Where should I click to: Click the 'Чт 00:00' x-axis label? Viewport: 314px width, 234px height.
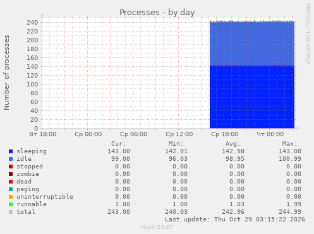click(270, 134)
